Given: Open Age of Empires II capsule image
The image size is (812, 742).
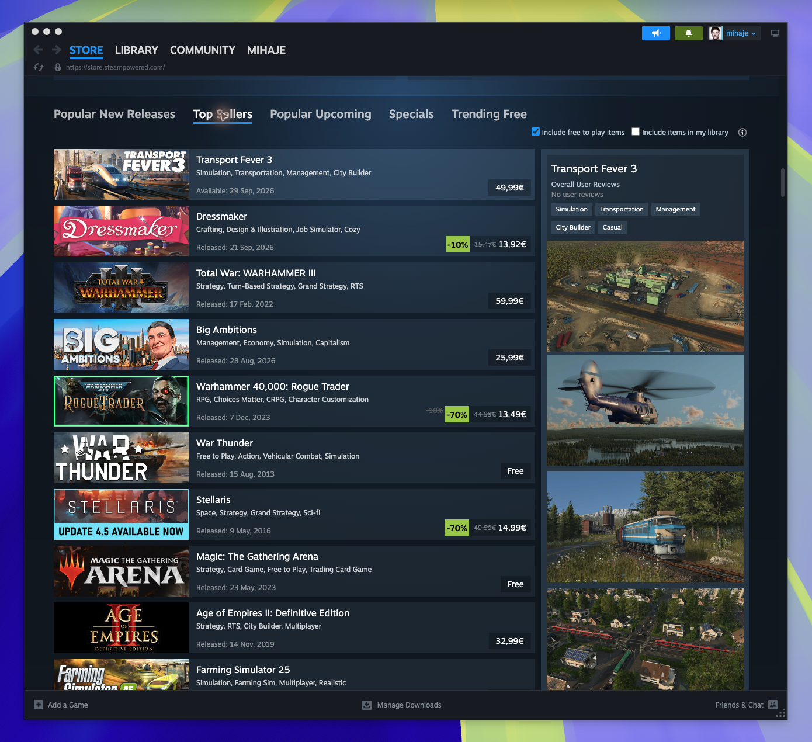Looking at the screenshot, I should [121, 627].
